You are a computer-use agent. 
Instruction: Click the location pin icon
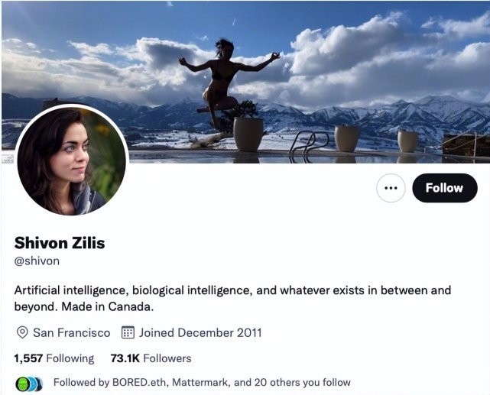[x=22, y=333]
